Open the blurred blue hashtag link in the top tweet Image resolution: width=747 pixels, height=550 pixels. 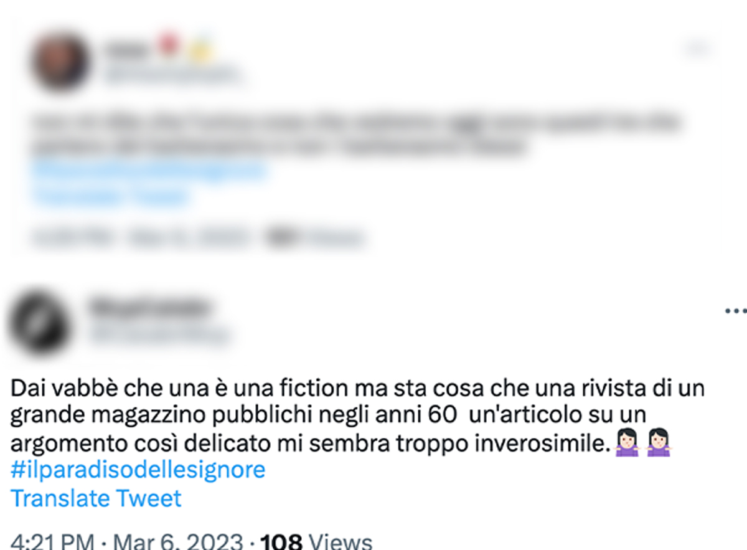pos(149,169)
